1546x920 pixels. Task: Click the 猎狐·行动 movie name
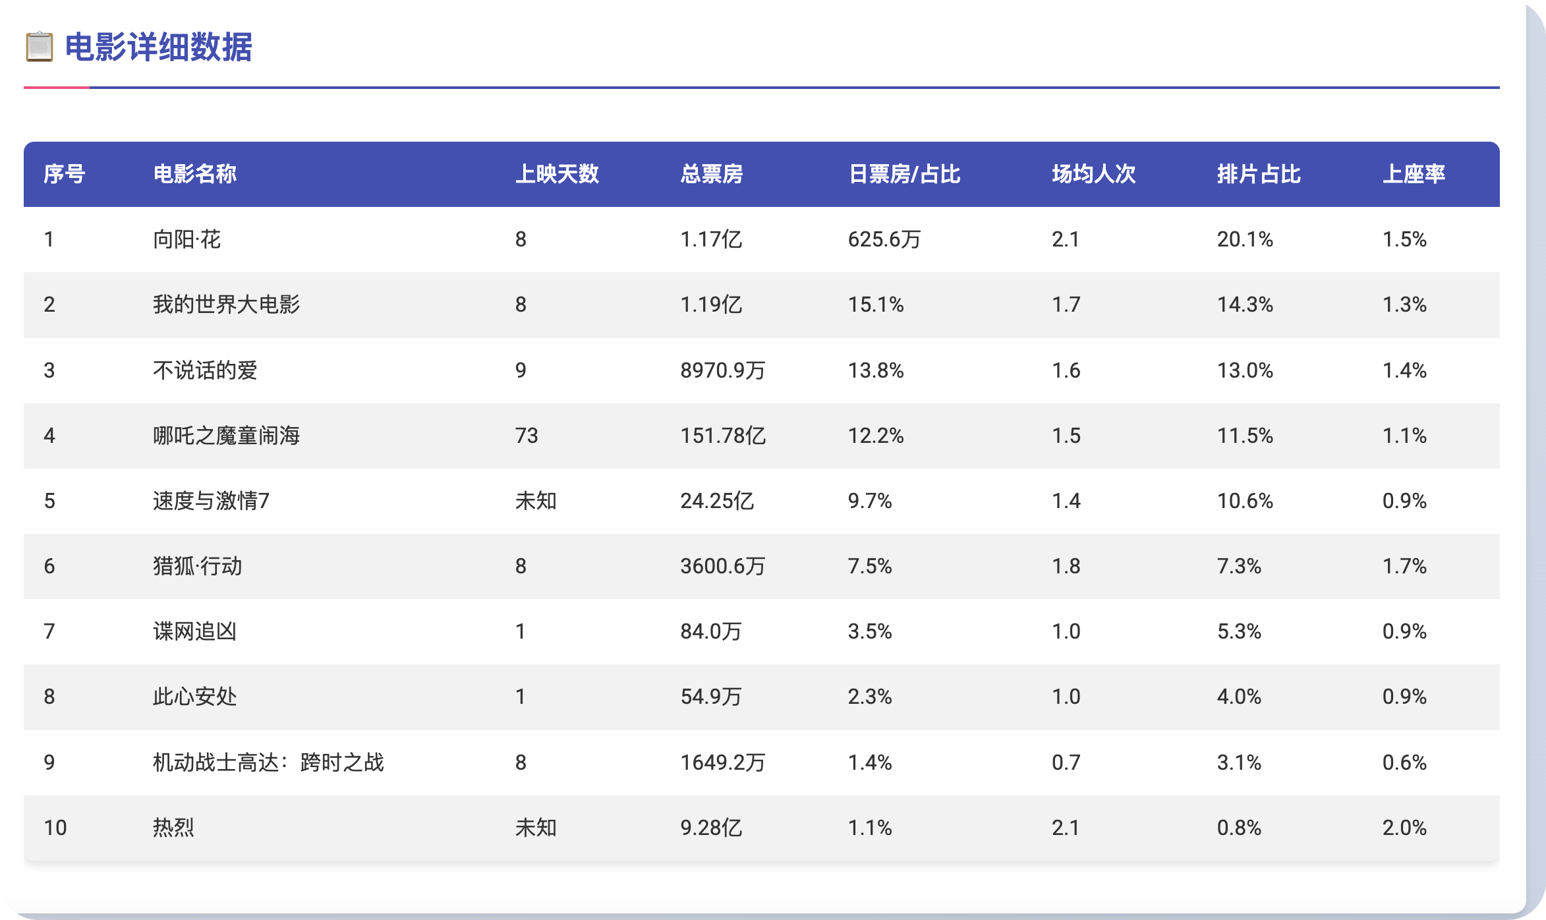tap(197, 566)
